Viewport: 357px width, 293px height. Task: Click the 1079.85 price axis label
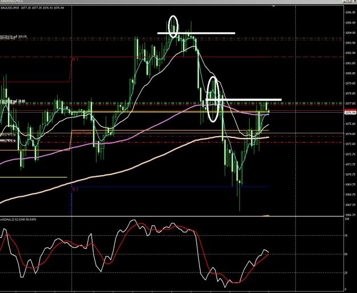click(350, 83)
